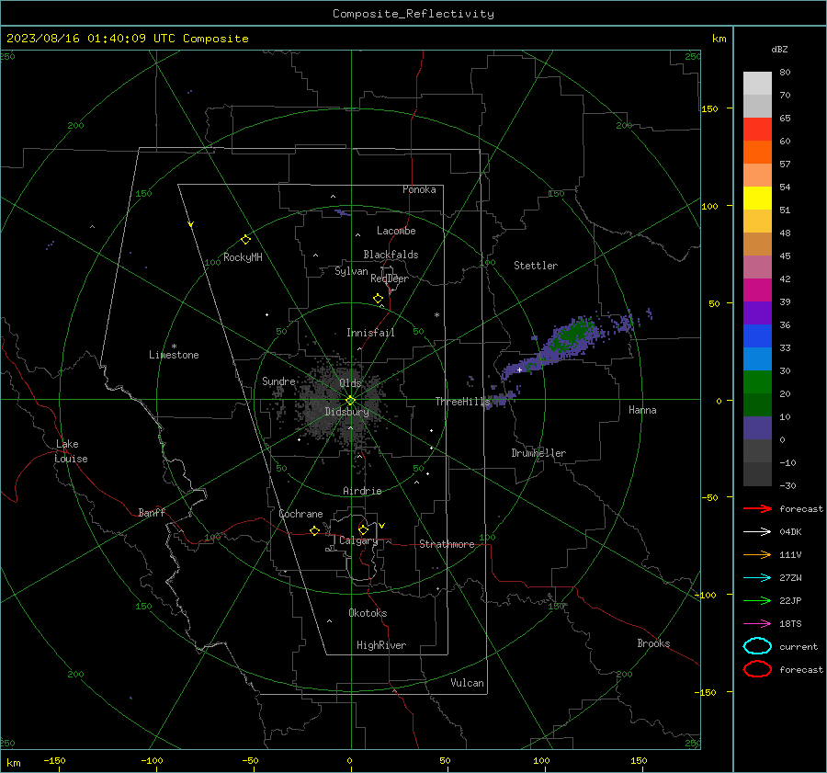Screen dimensions: 827x773
Task: Click the Hanna town label
Action: click(x=642, y=410)
